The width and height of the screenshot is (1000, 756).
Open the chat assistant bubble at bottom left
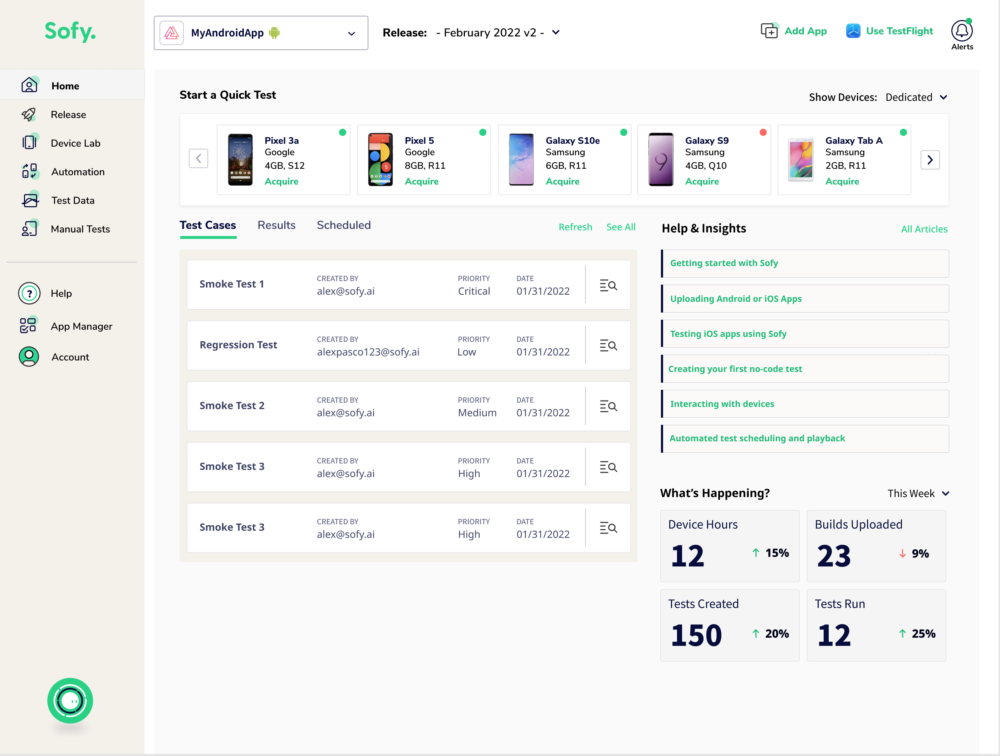[x=70, y=701]
